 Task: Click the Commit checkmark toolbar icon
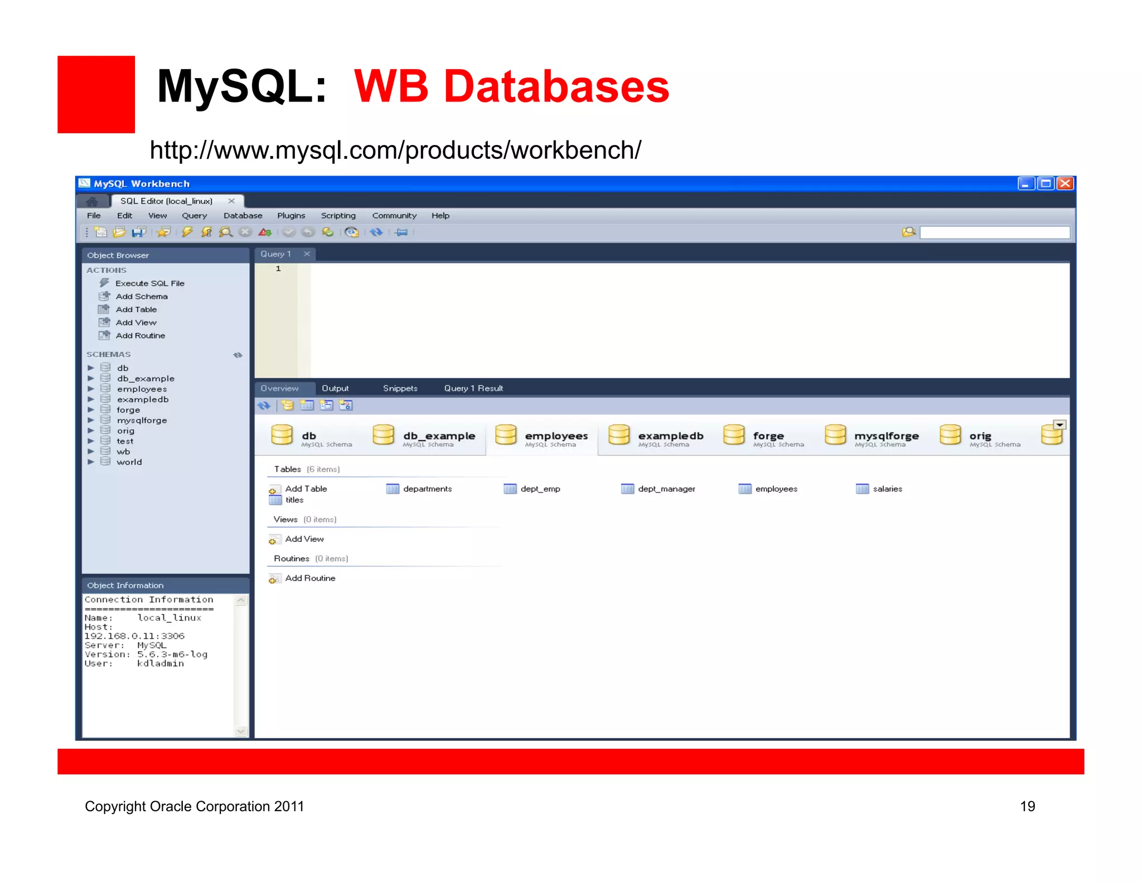pos(289,232)
